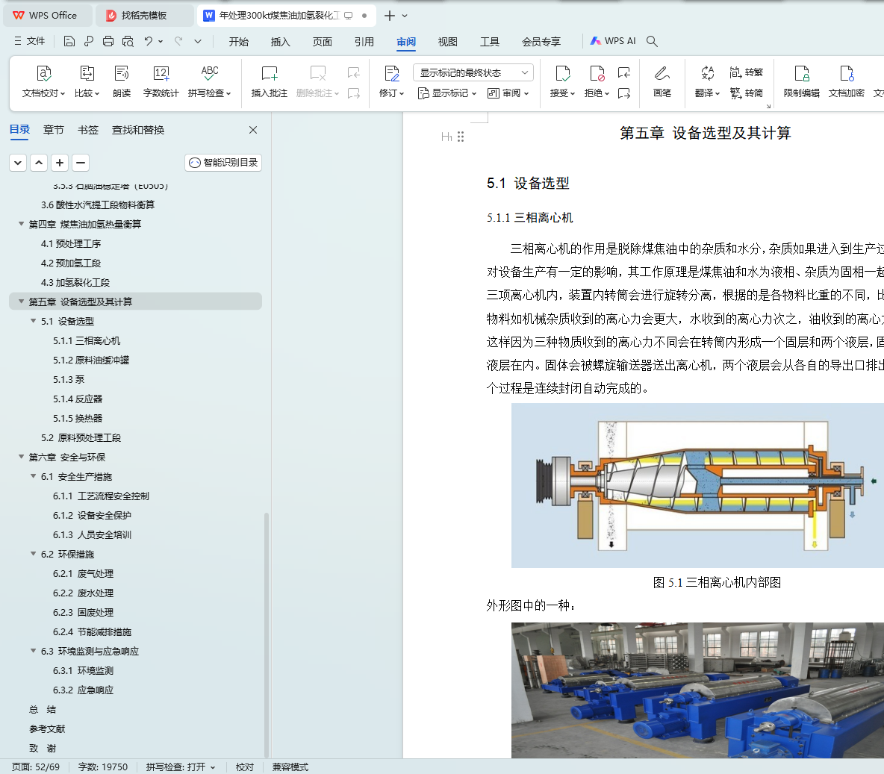Collapse 第四章 煤焦油加氢热量衡算 node

pyautogui.click(x=22, y=224)
